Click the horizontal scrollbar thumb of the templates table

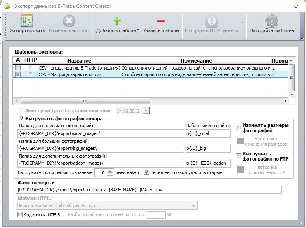[85, 101]
